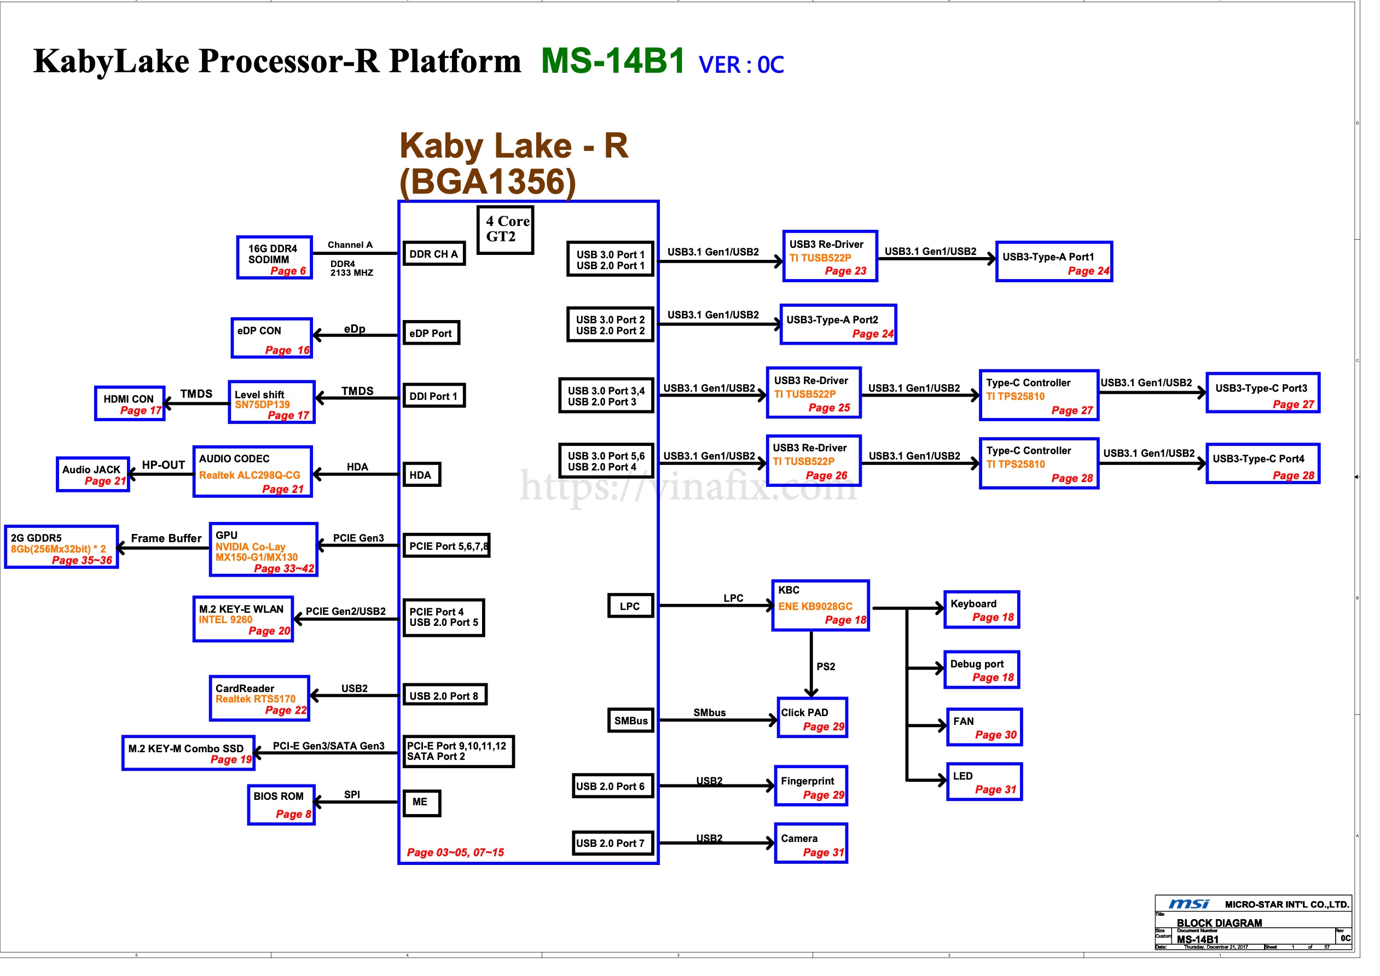Image resolution: width=1380 pixels, height=976 pixels.
Task: Expand the M.2 KEY-E WLAN INTEL 9260 block
Action: tap(243, 618)
